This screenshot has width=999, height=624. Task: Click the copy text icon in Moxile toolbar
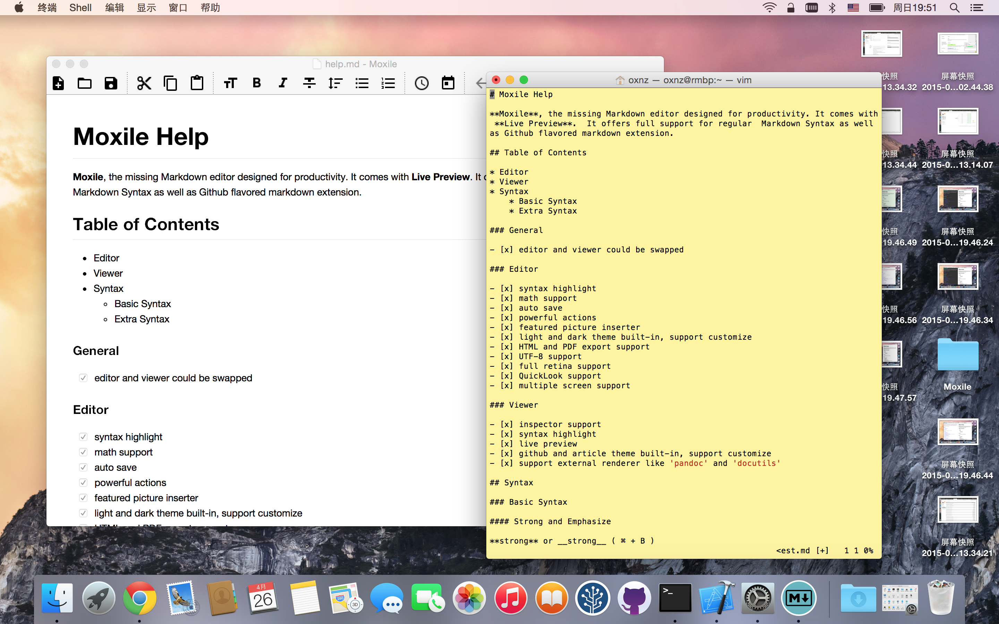pyautogui.click(x=170, y=83)
